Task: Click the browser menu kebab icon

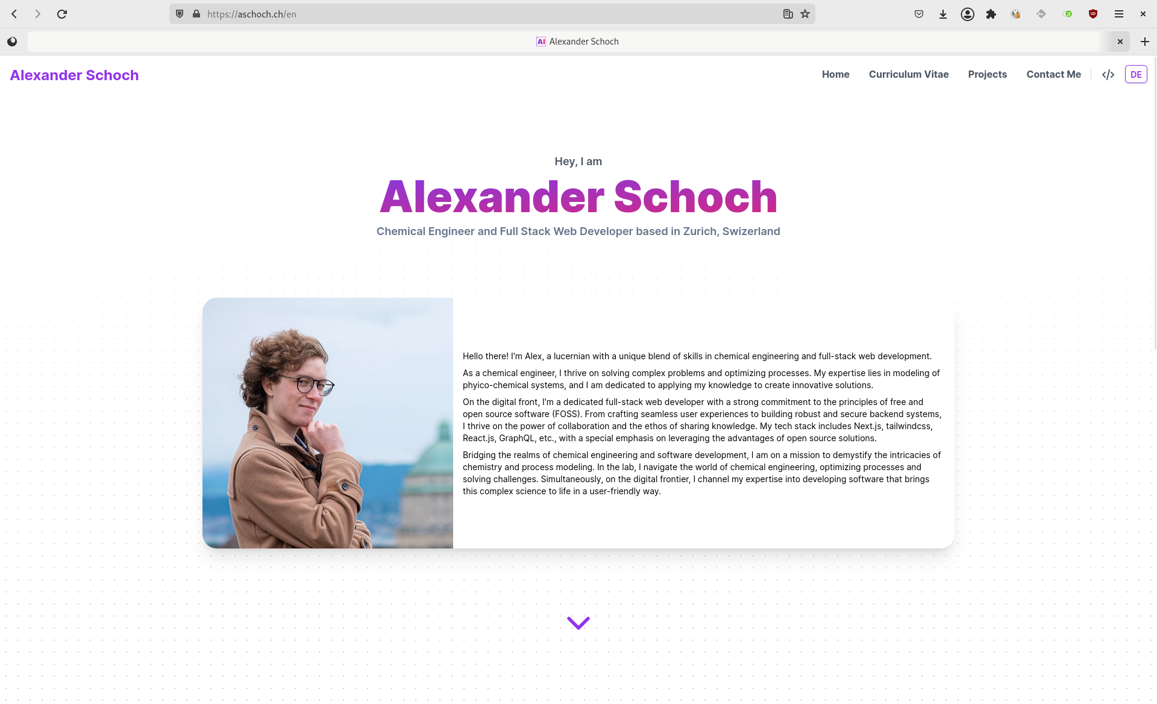Action: point(1119,13)
